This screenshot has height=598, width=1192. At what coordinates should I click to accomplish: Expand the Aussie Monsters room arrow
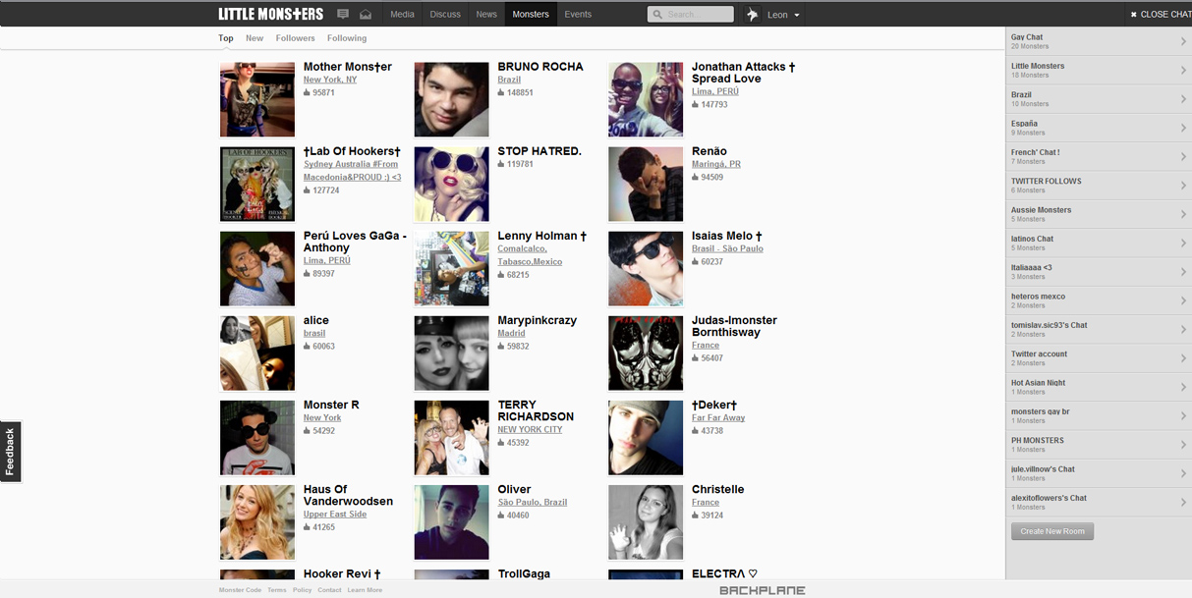(1183, 214)
